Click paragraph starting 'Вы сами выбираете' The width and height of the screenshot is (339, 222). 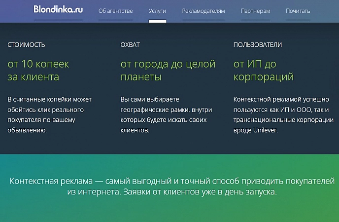point(166,114)
